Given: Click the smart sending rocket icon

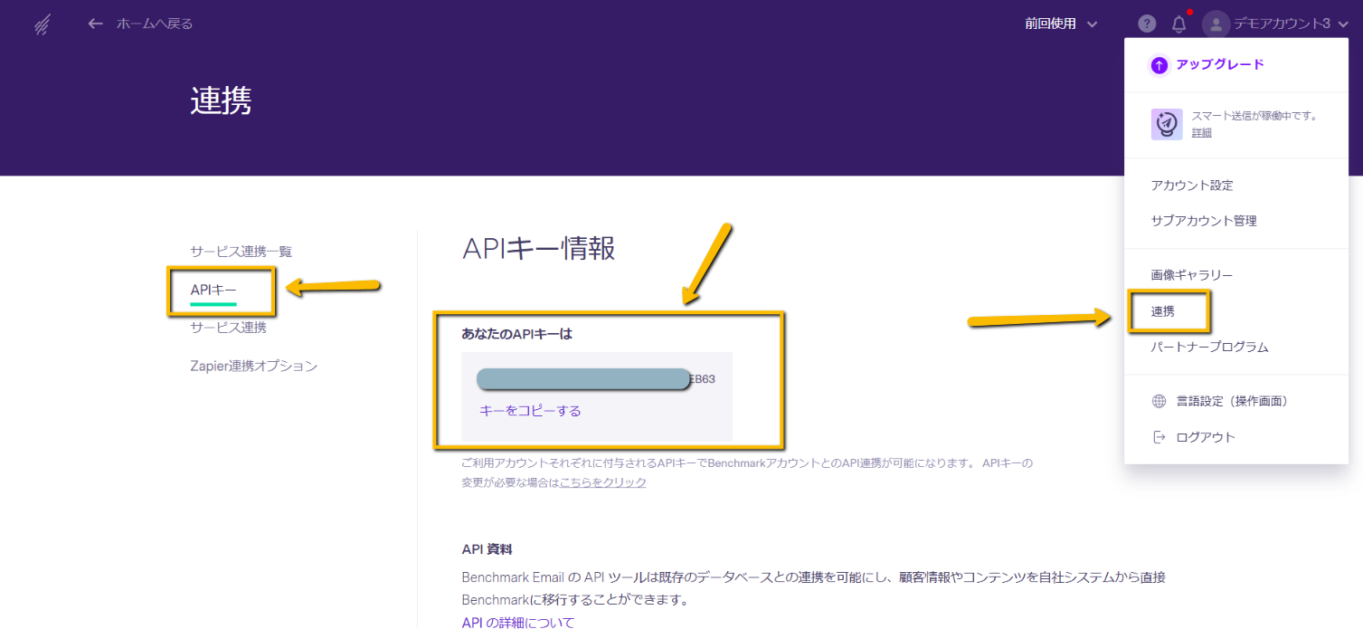Looking at the screenshot, I should 1167,124.
